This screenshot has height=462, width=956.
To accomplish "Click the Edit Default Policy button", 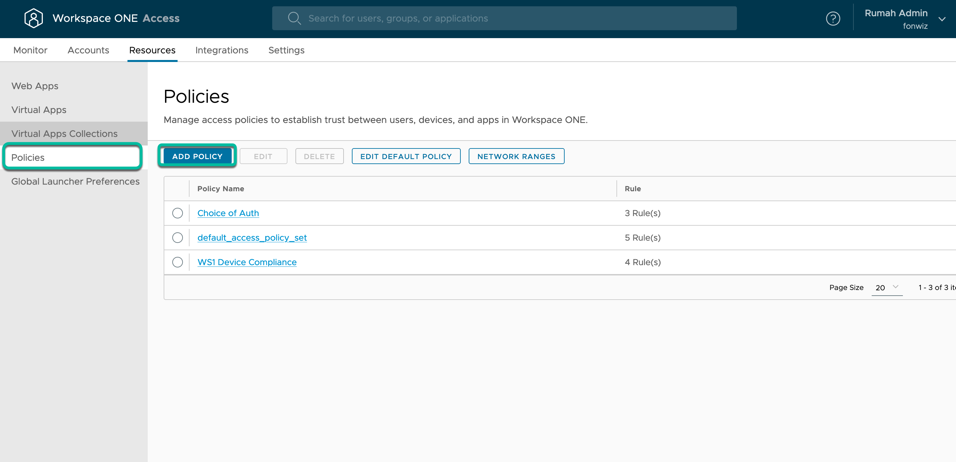I will (406, 156).
